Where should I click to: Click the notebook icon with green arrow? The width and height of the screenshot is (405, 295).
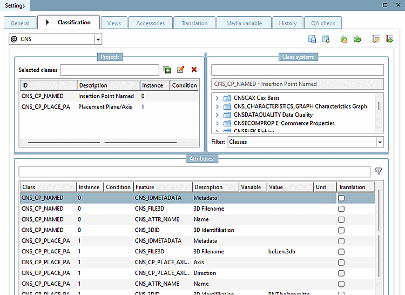point(389,39)
